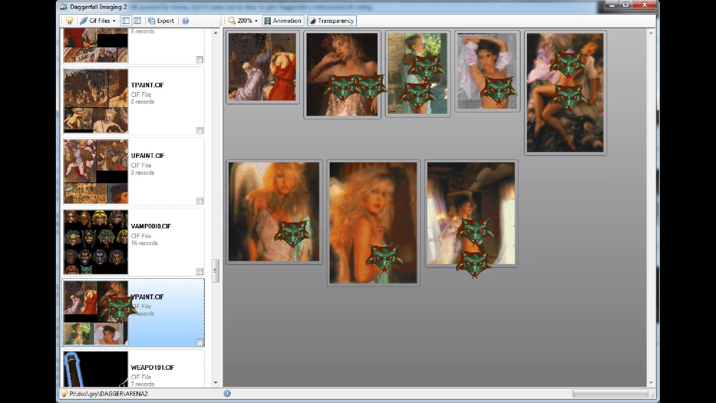Screen dimensions: 716x403
Task: Select the first classical painting record
Action: coord(263,67)
